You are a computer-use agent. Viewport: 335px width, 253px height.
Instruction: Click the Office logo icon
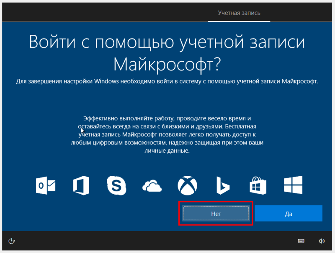pyautogui.click(x=81, y=185)
